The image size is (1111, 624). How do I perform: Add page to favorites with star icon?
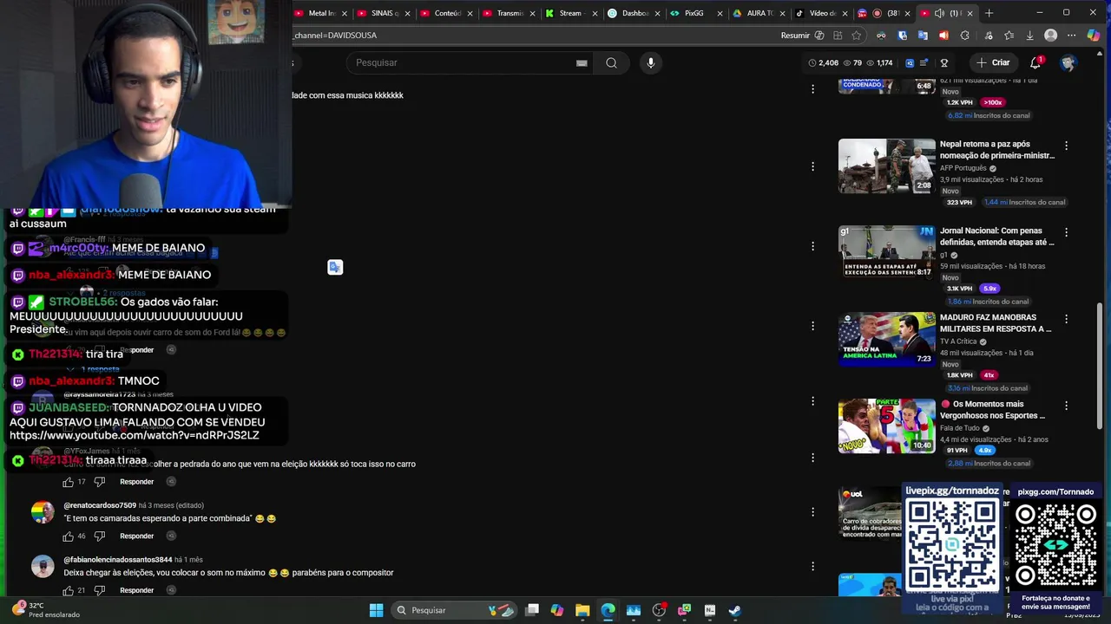[x=857, y=36]
